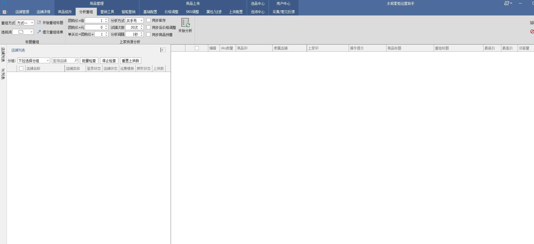
Task: Open the 重组方式 dropdown
Action: (32, 23)
